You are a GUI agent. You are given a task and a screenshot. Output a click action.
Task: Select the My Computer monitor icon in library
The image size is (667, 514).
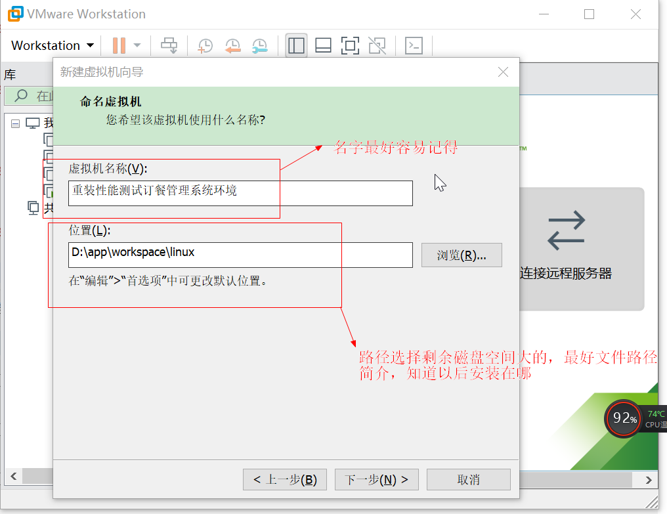pyautogui.click(x=33, y=123)
